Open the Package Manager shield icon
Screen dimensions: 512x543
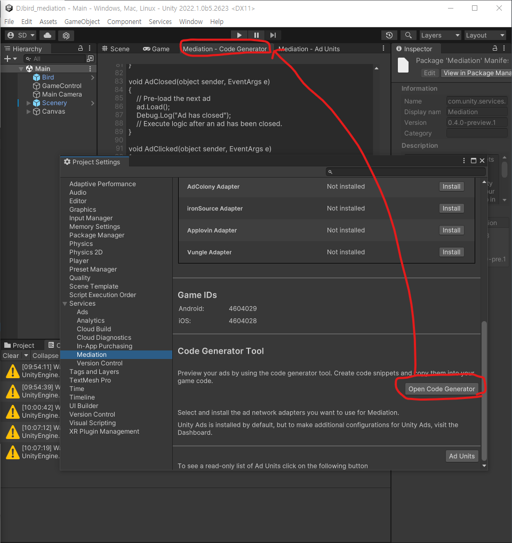(66, 35)
